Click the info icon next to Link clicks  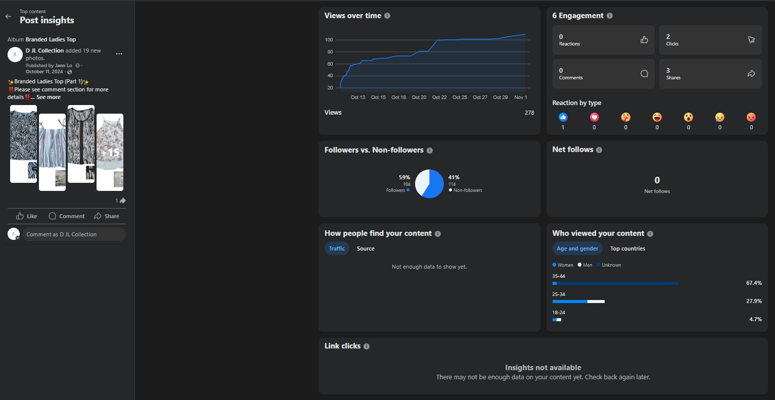(x=367, y=346)
